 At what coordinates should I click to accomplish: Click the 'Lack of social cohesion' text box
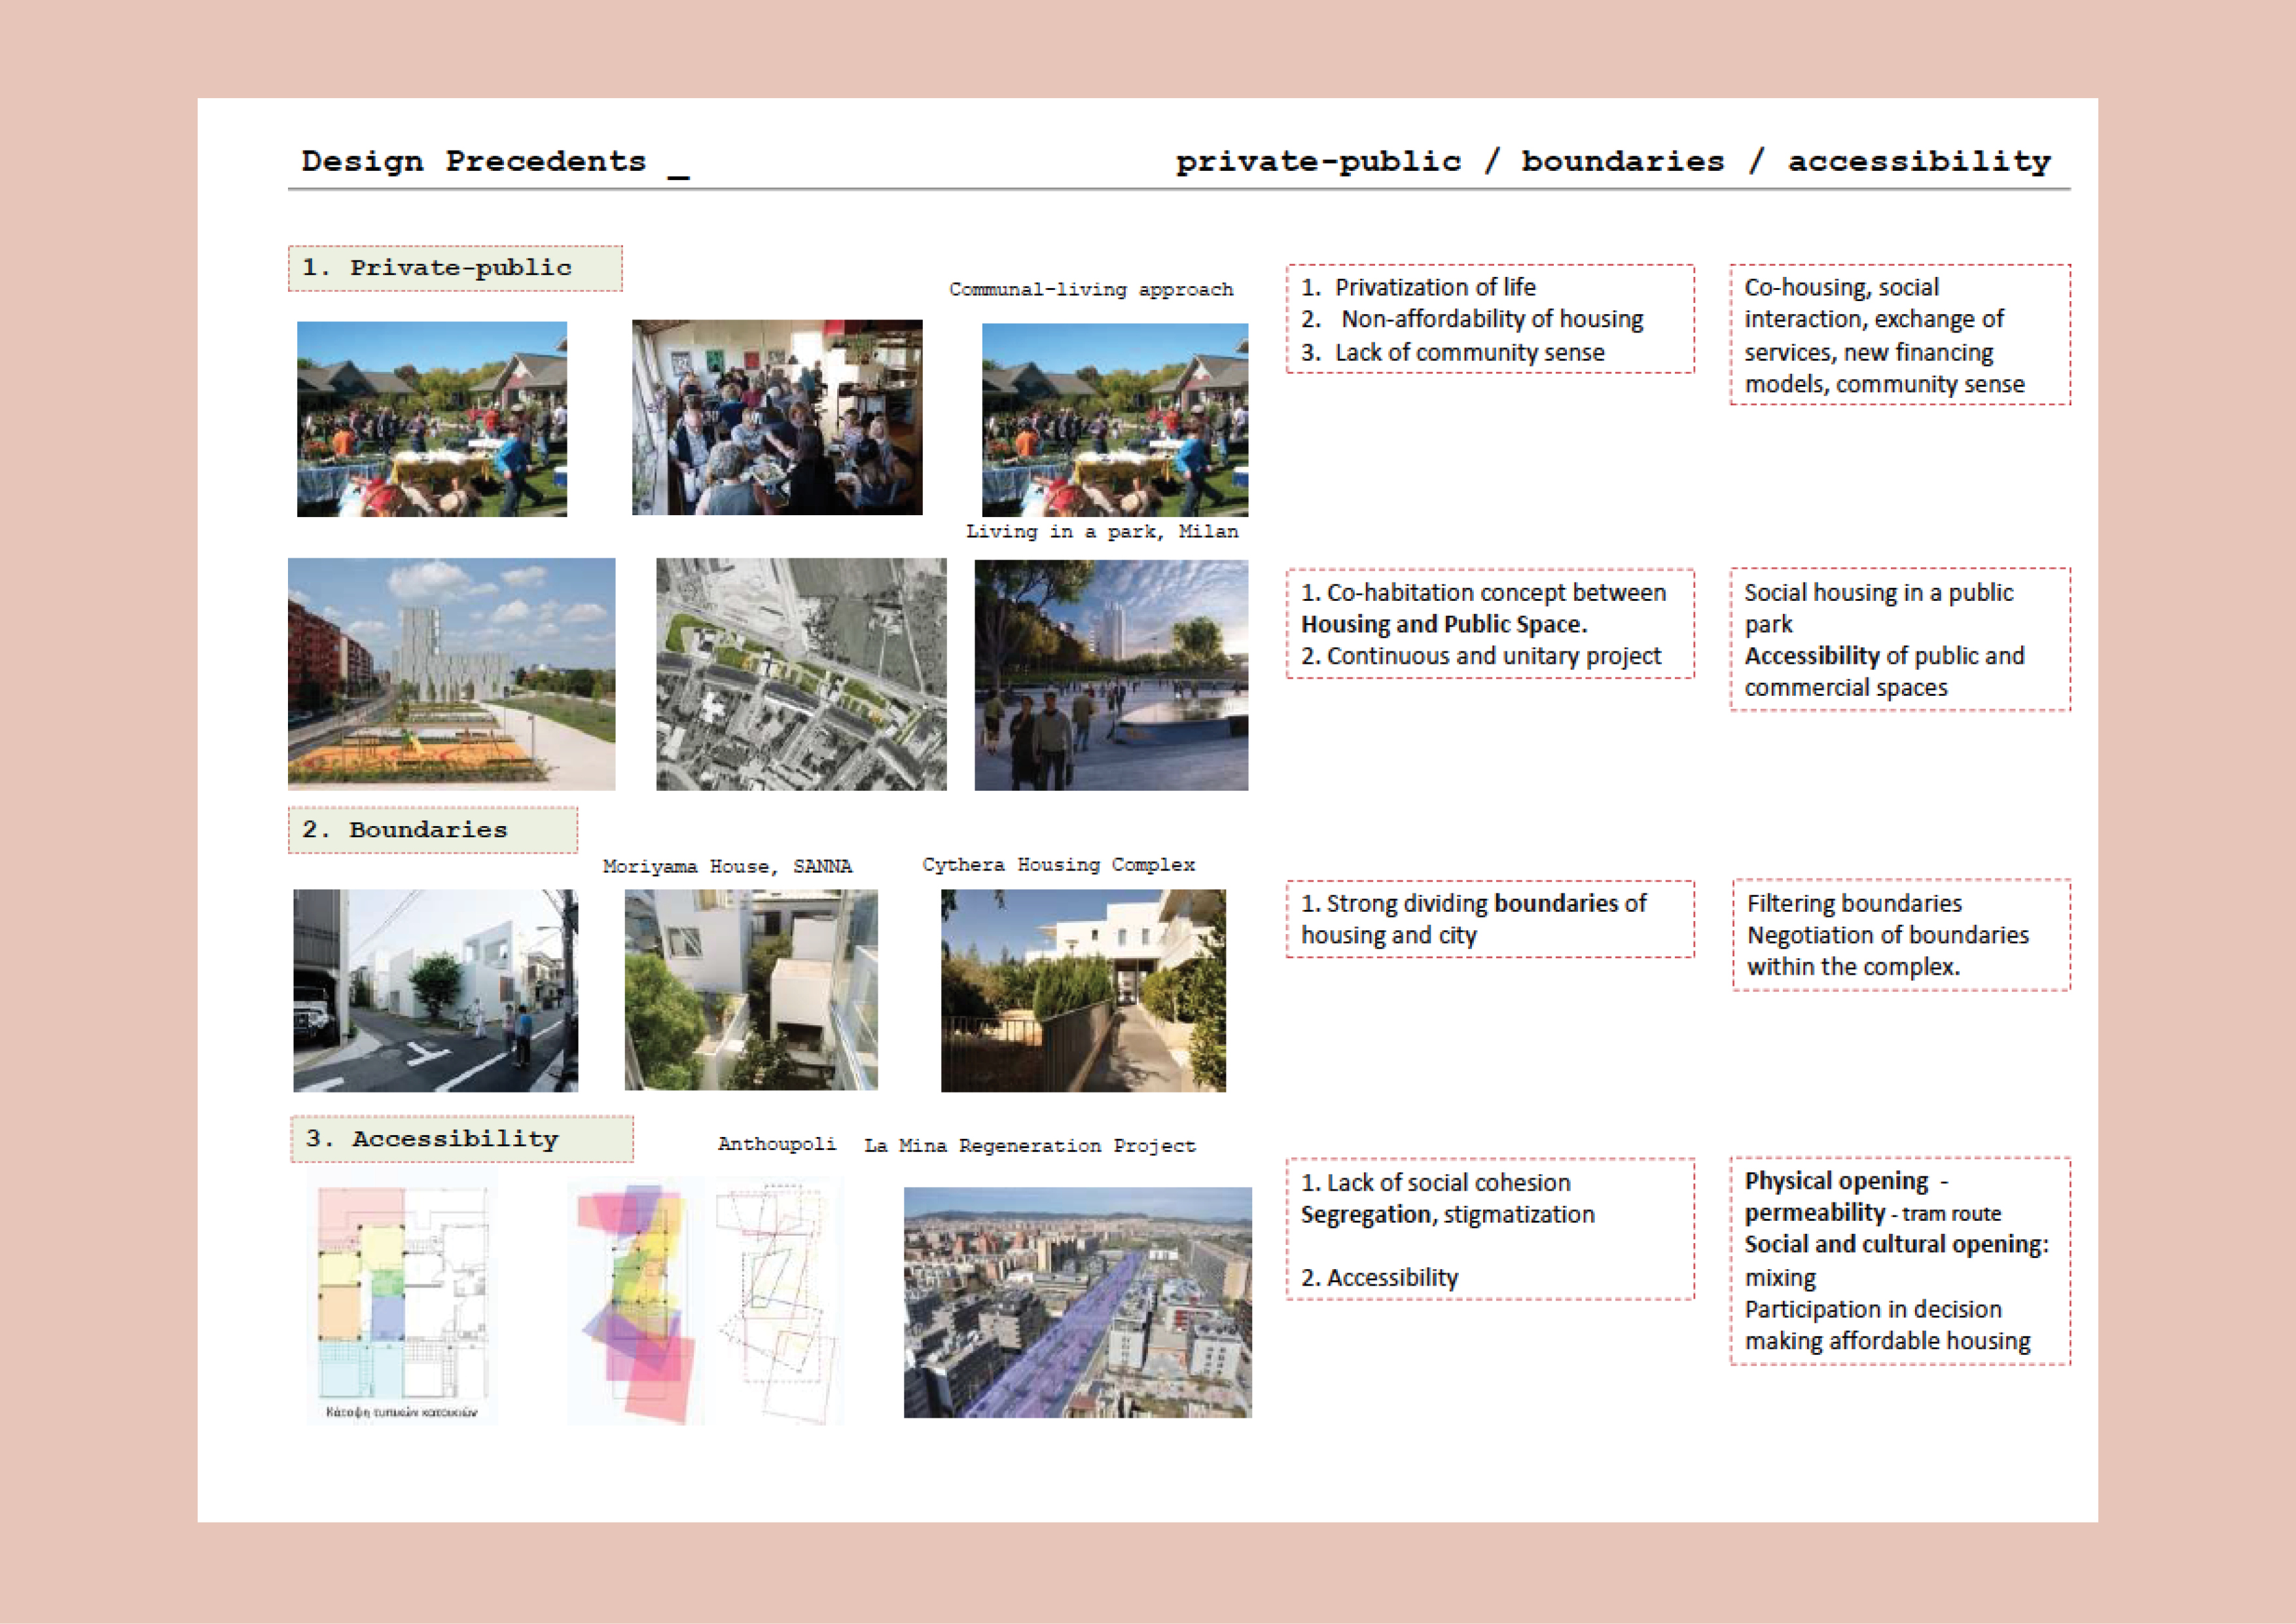1490,1229
